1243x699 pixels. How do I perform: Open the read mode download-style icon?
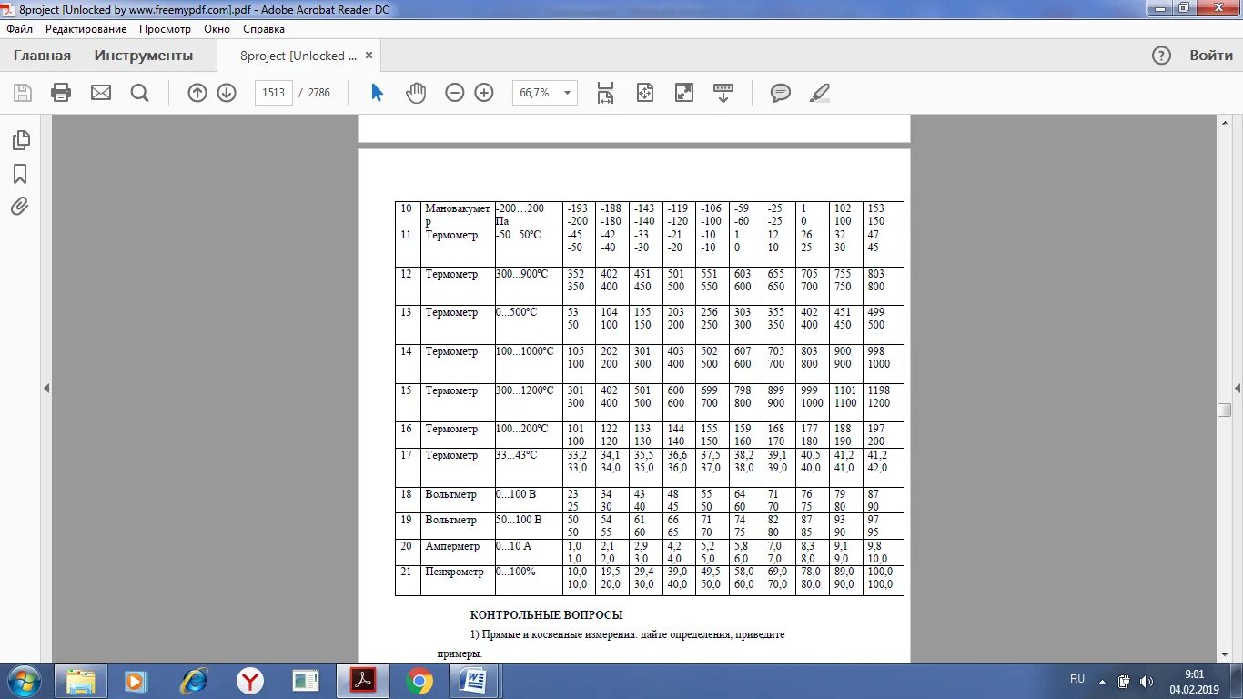pos(723,93)
